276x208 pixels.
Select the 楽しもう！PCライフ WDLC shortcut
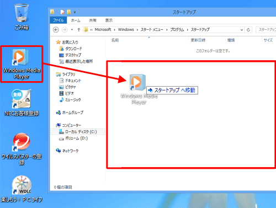click(x=22, y=189)
